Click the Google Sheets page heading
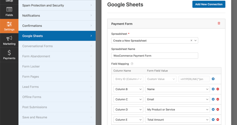 point(125,5)
